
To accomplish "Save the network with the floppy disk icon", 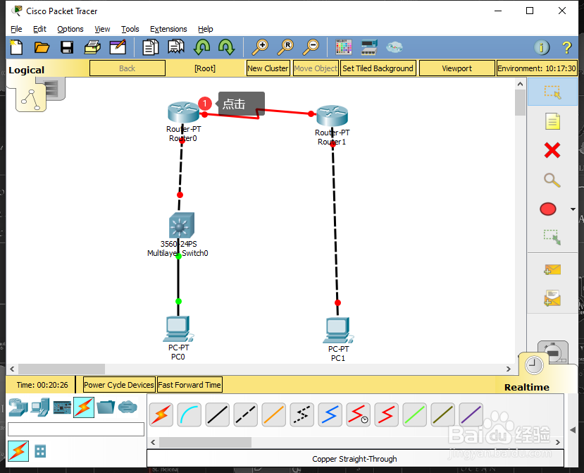I will [x=67, y=47].
